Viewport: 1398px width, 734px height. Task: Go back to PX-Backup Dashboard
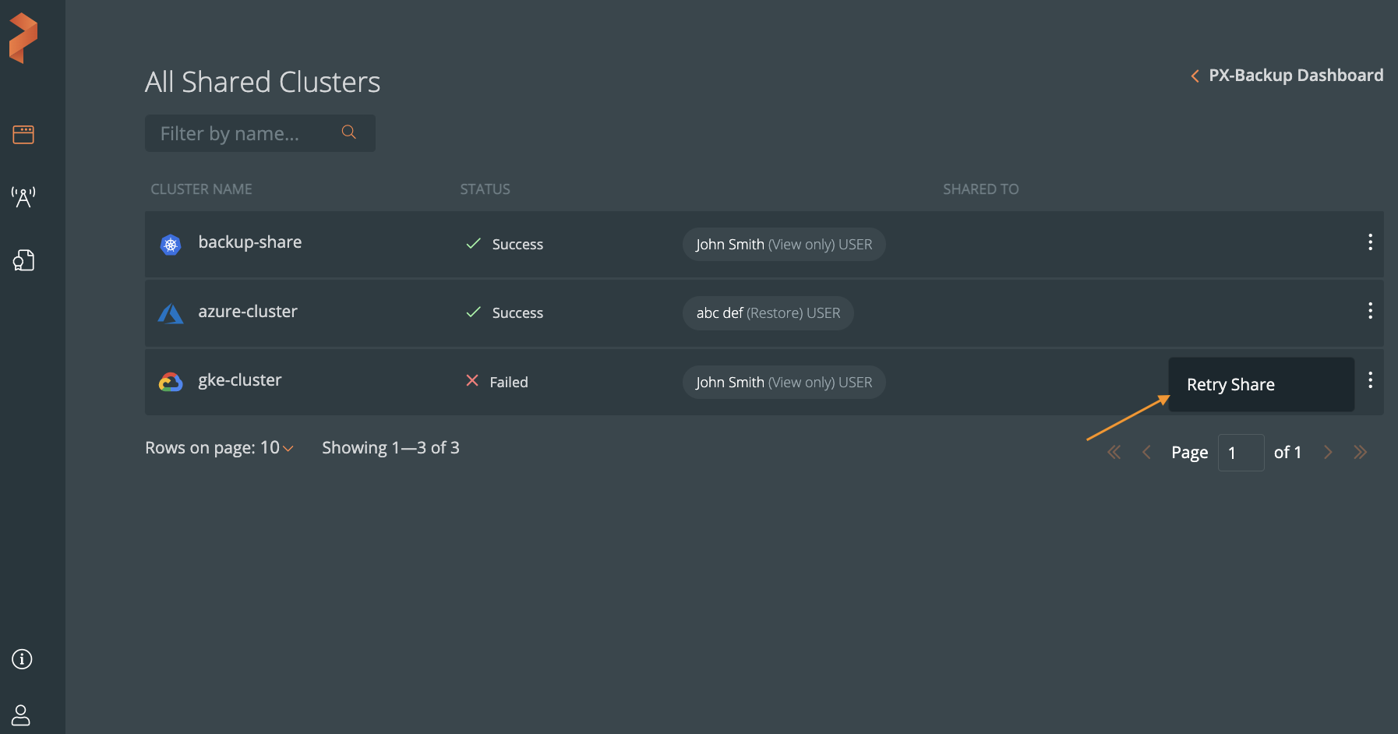tap(1287, 76)
